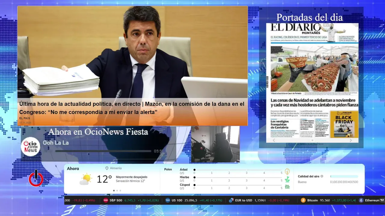The width and height of the screenshot is (385, 216).
Task: Open the Mazón comisión de la dana headline
Action: click(x=132, y=108)
